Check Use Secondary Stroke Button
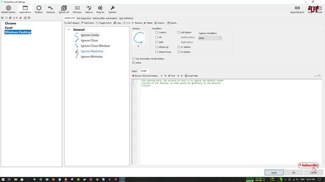The image size is (325, 182). (x=134, y=59)
